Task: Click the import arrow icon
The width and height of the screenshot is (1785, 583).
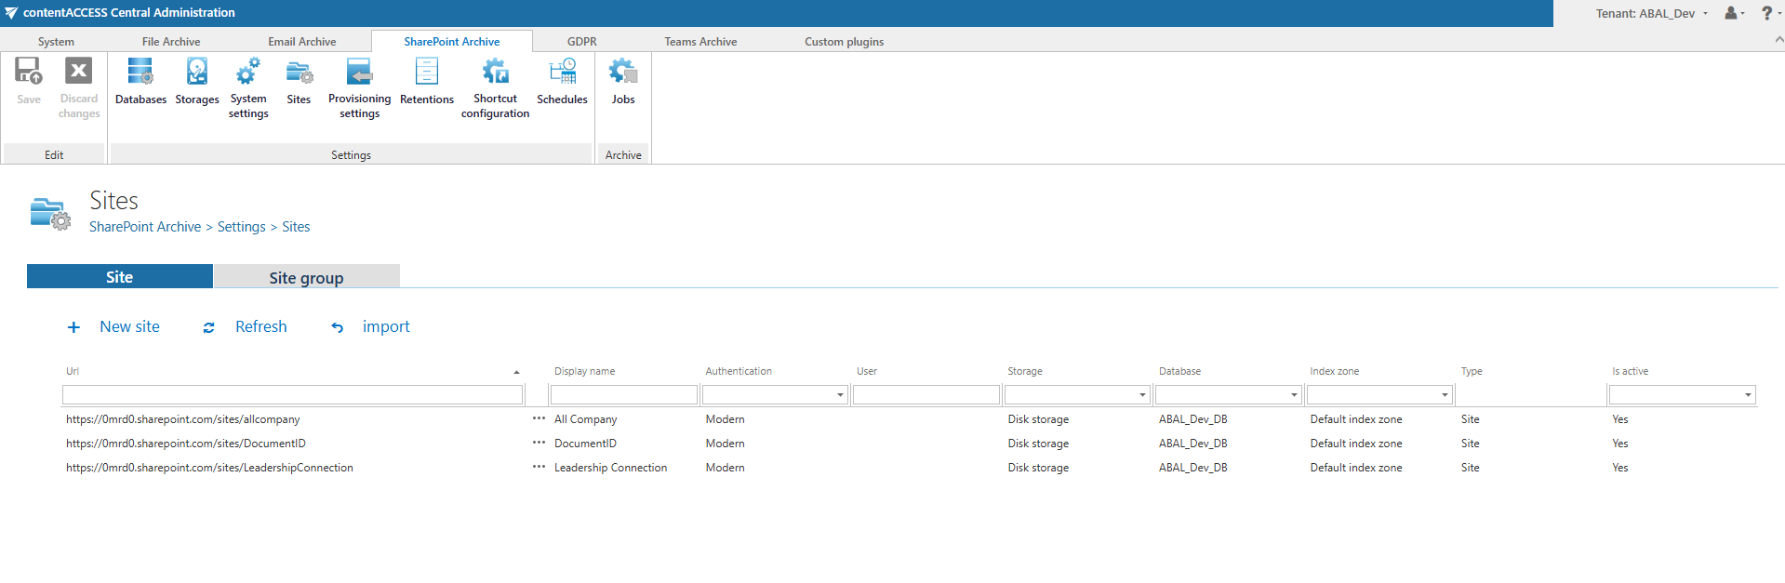Action: point(337,327)
